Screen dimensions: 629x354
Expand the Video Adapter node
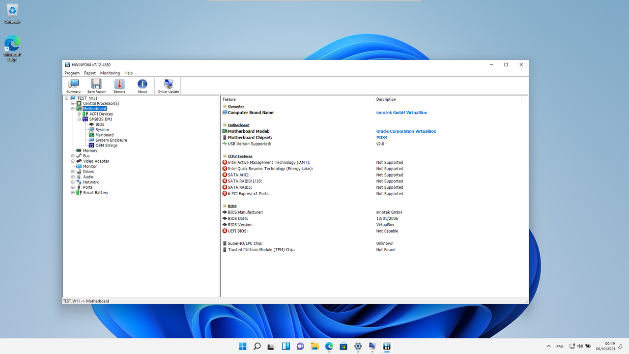73,161
